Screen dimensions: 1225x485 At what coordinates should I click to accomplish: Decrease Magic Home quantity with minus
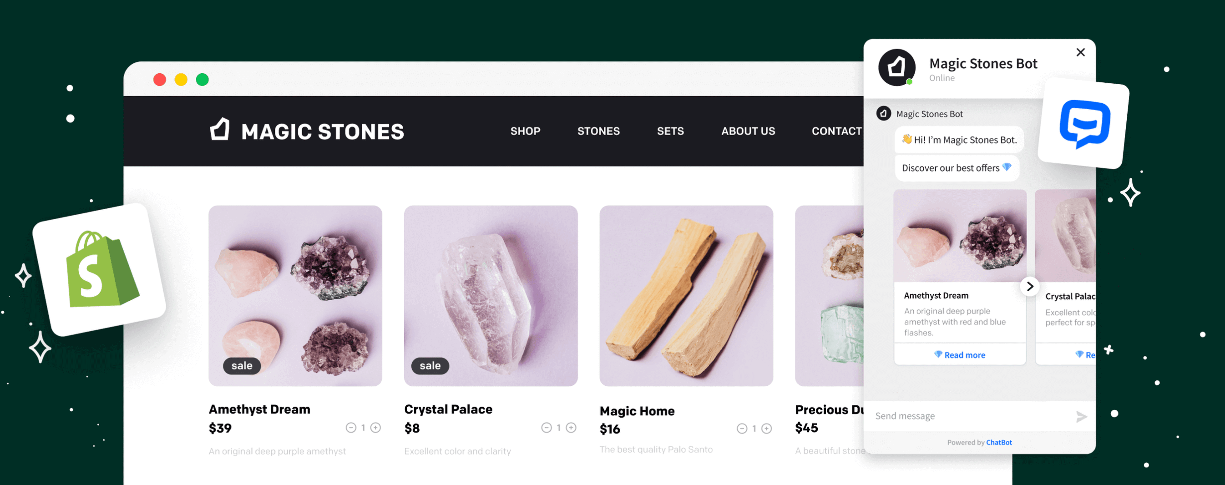click(x=742, y=429)
